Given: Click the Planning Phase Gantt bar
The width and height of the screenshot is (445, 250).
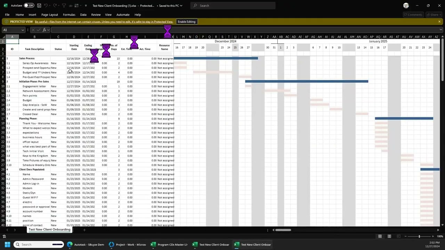Looking at the screenshot, I should tap(404, 118).
